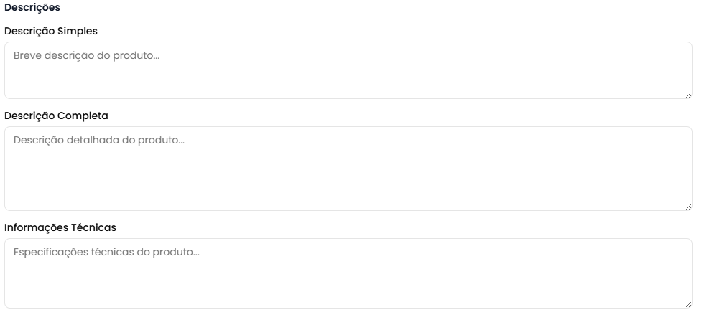The width and height of the screenshot is (704, 320).
Task: Click the "Informações Técnicas" field label
Action: pos(60,227)
